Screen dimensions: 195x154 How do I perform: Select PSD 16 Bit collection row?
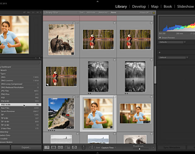[20, 105]
